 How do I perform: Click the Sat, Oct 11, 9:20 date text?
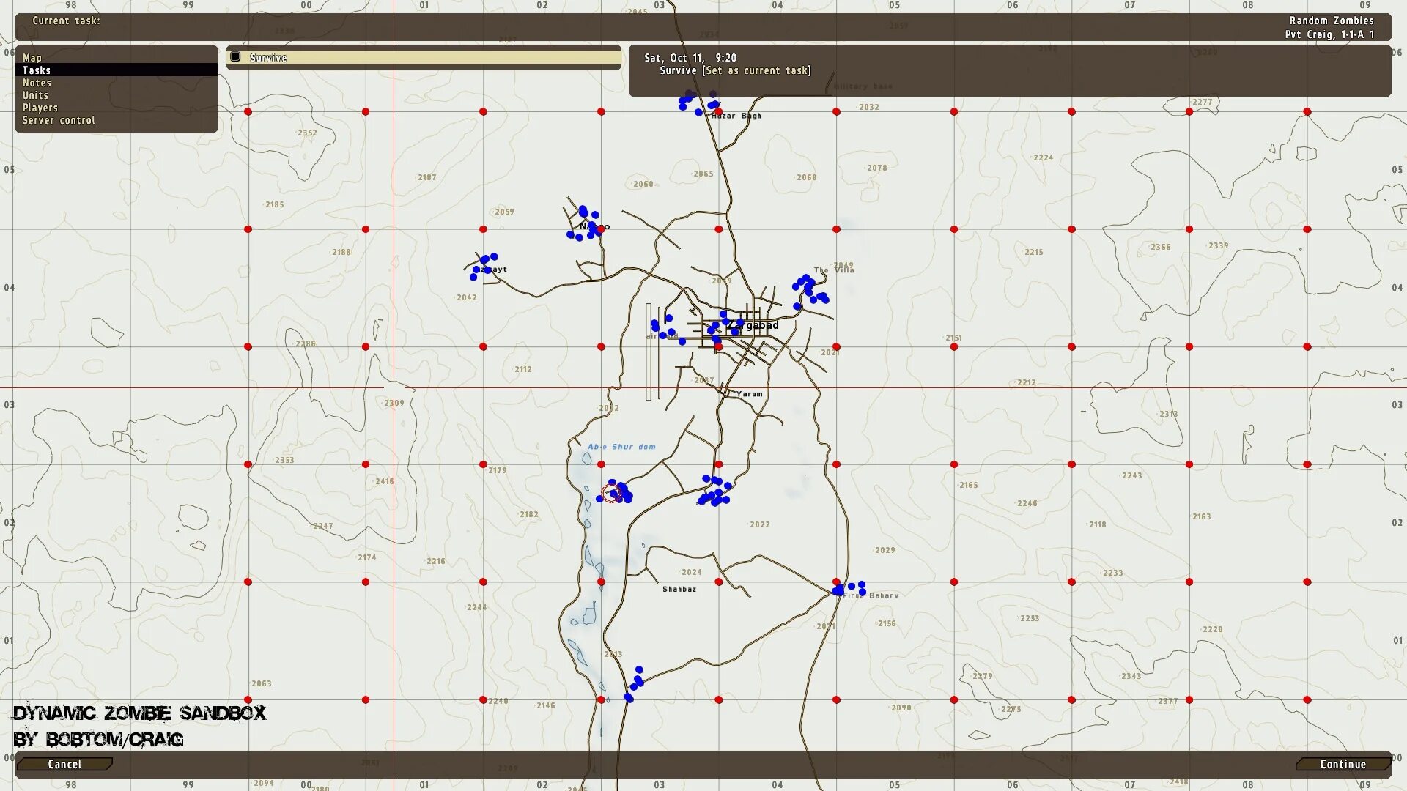[x=690, y=58]
